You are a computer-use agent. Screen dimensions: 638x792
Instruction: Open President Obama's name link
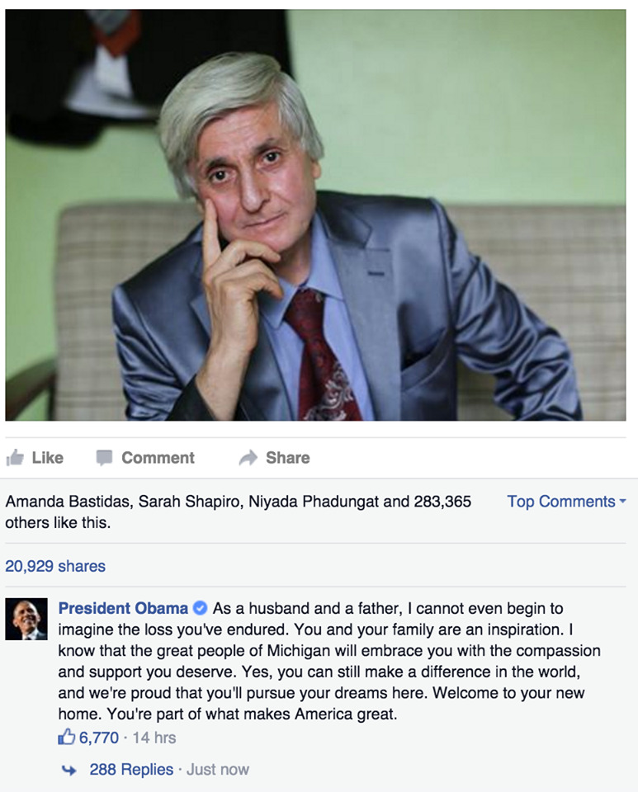123,608
